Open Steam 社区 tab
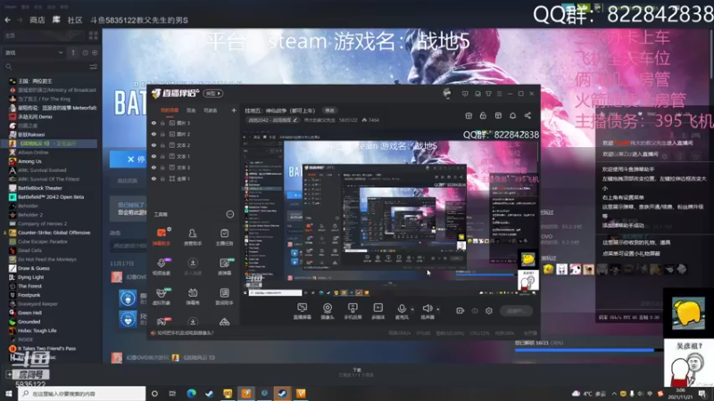Image resolution: width=714 pixels, height=401 pixels. coord(75,20)
